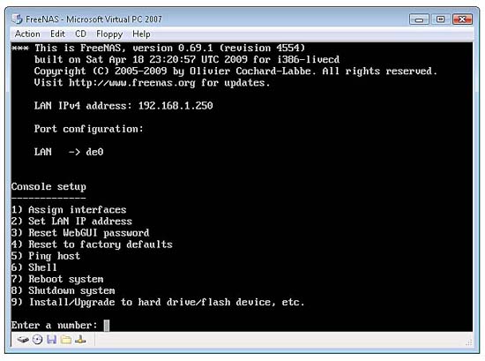Click the network adapter status icon
The width and height of the screenshot is (485, 361).
click(80, 340)
